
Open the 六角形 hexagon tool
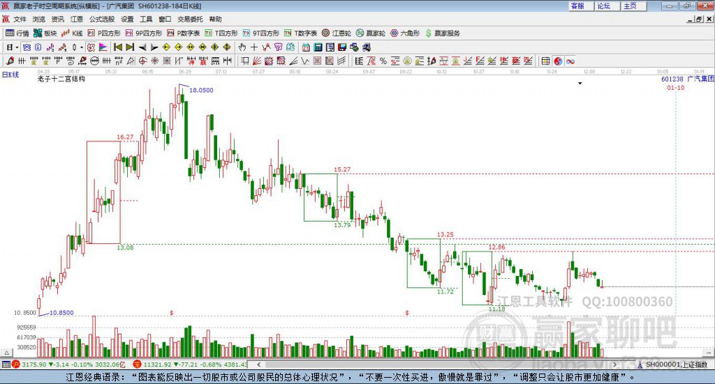pyautogui.click(x=405, y=33)
